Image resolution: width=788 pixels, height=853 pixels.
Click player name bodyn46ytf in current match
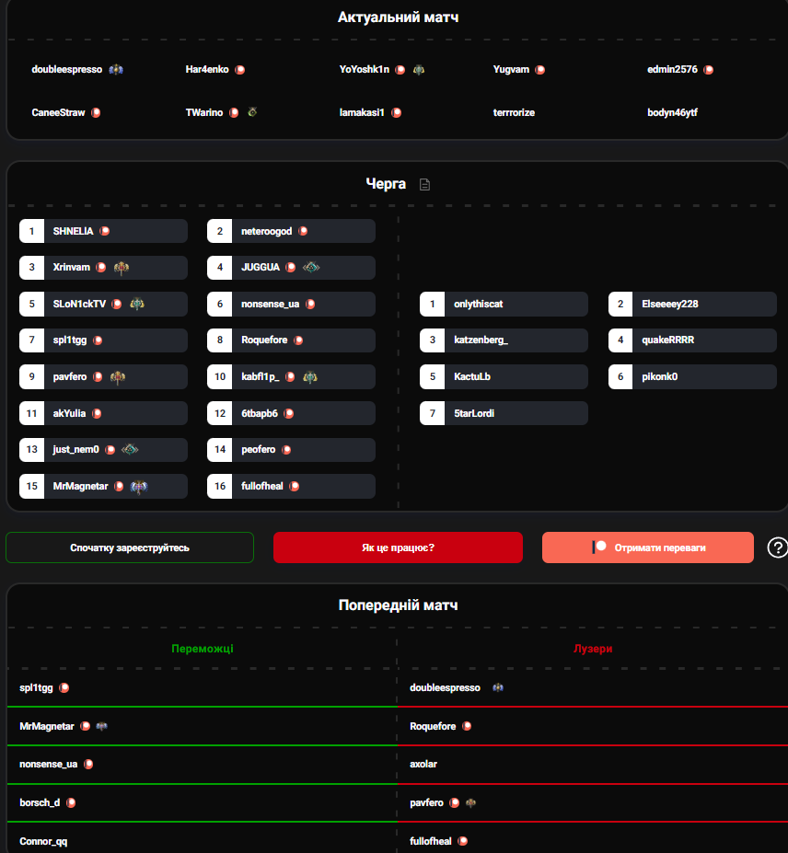click(672, 112)
